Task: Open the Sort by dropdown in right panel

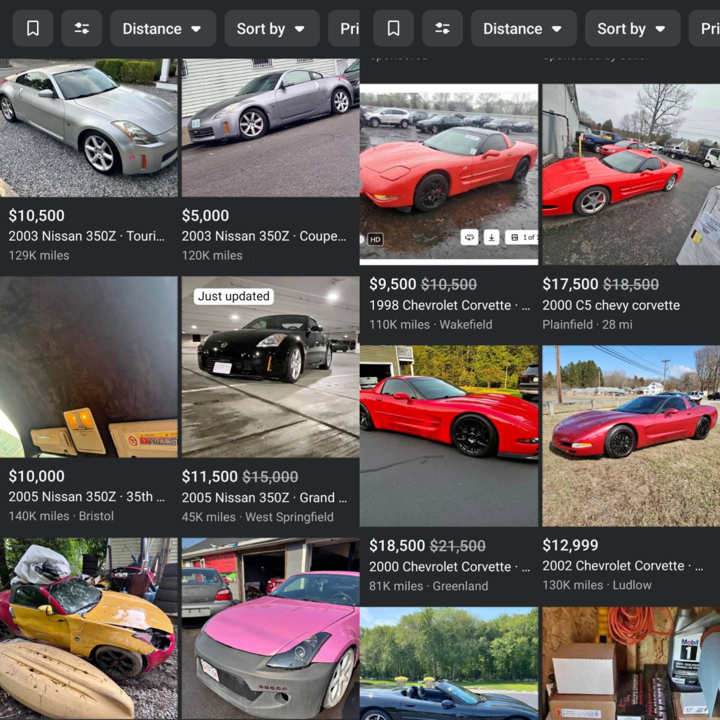Action: pyautogui.click(x=632, y=28)
